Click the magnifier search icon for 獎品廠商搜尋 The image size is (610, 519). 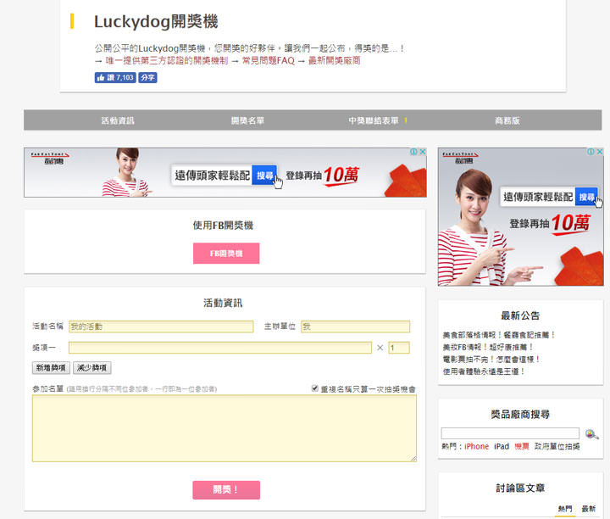click(591, 434)
